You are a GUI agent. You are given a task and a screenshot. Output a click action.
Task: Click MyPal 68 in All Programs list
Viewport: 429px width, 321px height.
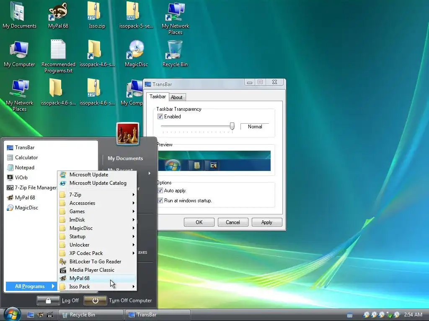point(97,278)
